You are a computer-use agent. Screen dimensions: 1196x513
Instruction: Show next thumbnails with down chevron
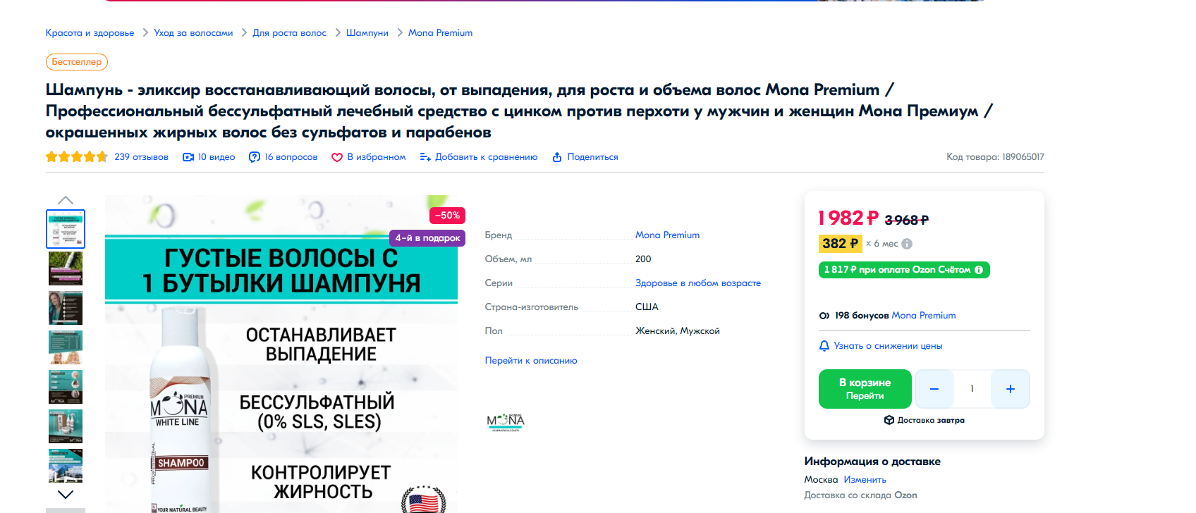tap(66, 495)
